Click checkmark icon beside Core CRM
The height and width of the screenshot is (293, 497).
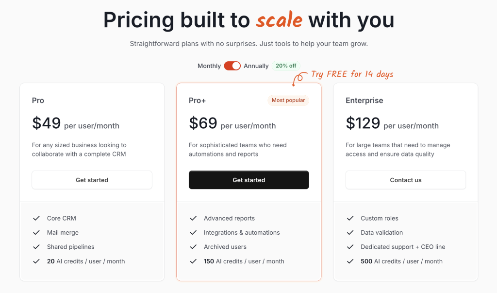click(x=36, y=218)
